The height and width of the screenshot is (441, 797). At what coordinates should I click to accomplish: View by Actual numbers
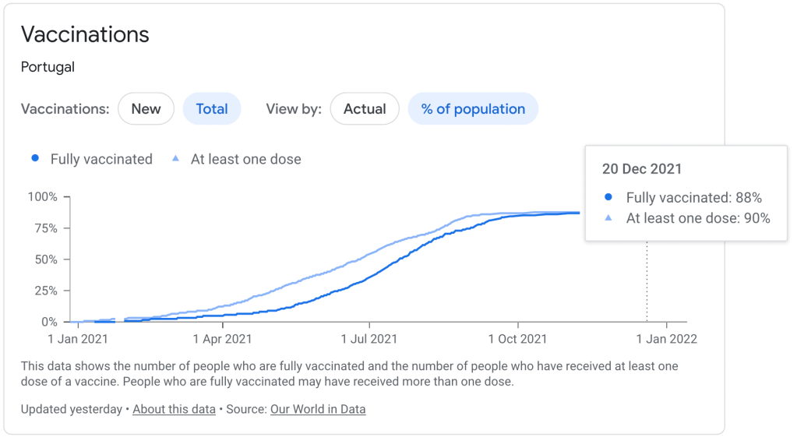point(365,109)
